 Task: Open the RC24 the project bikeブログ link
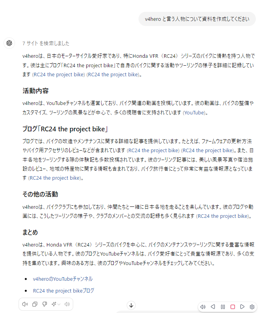63,291
